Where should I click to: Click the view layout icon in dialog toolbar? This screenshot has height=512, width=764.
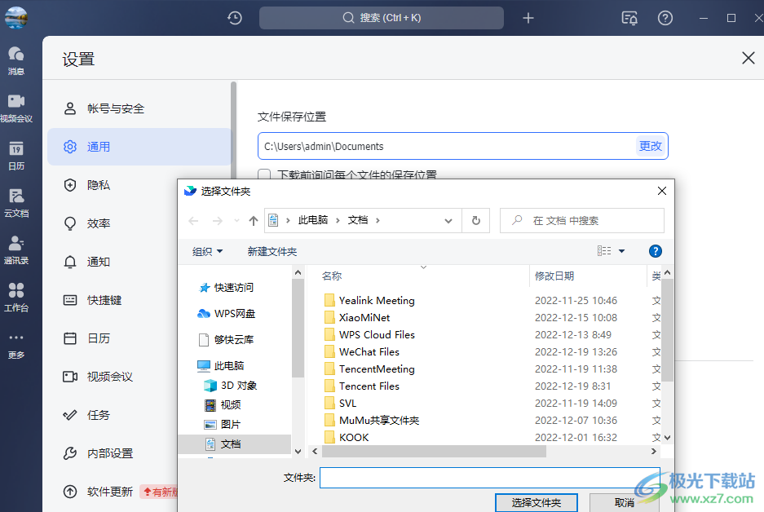click(x=604, y=251)
